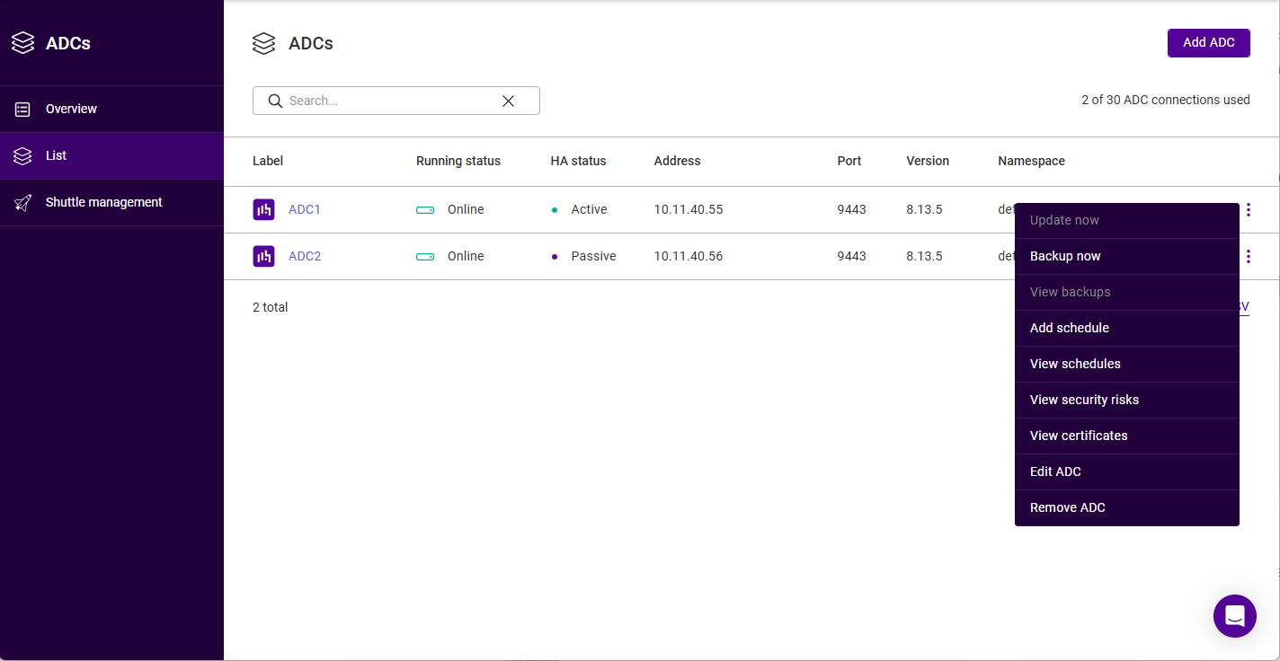This screenshot has width=1280, height=661.
Task: Click the purple Passive status dot
Action: [555, 256]
